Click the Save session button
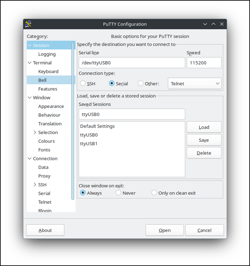Image resolution: width=250 pixels, height=266 pixels. click(x=204, y=140)
